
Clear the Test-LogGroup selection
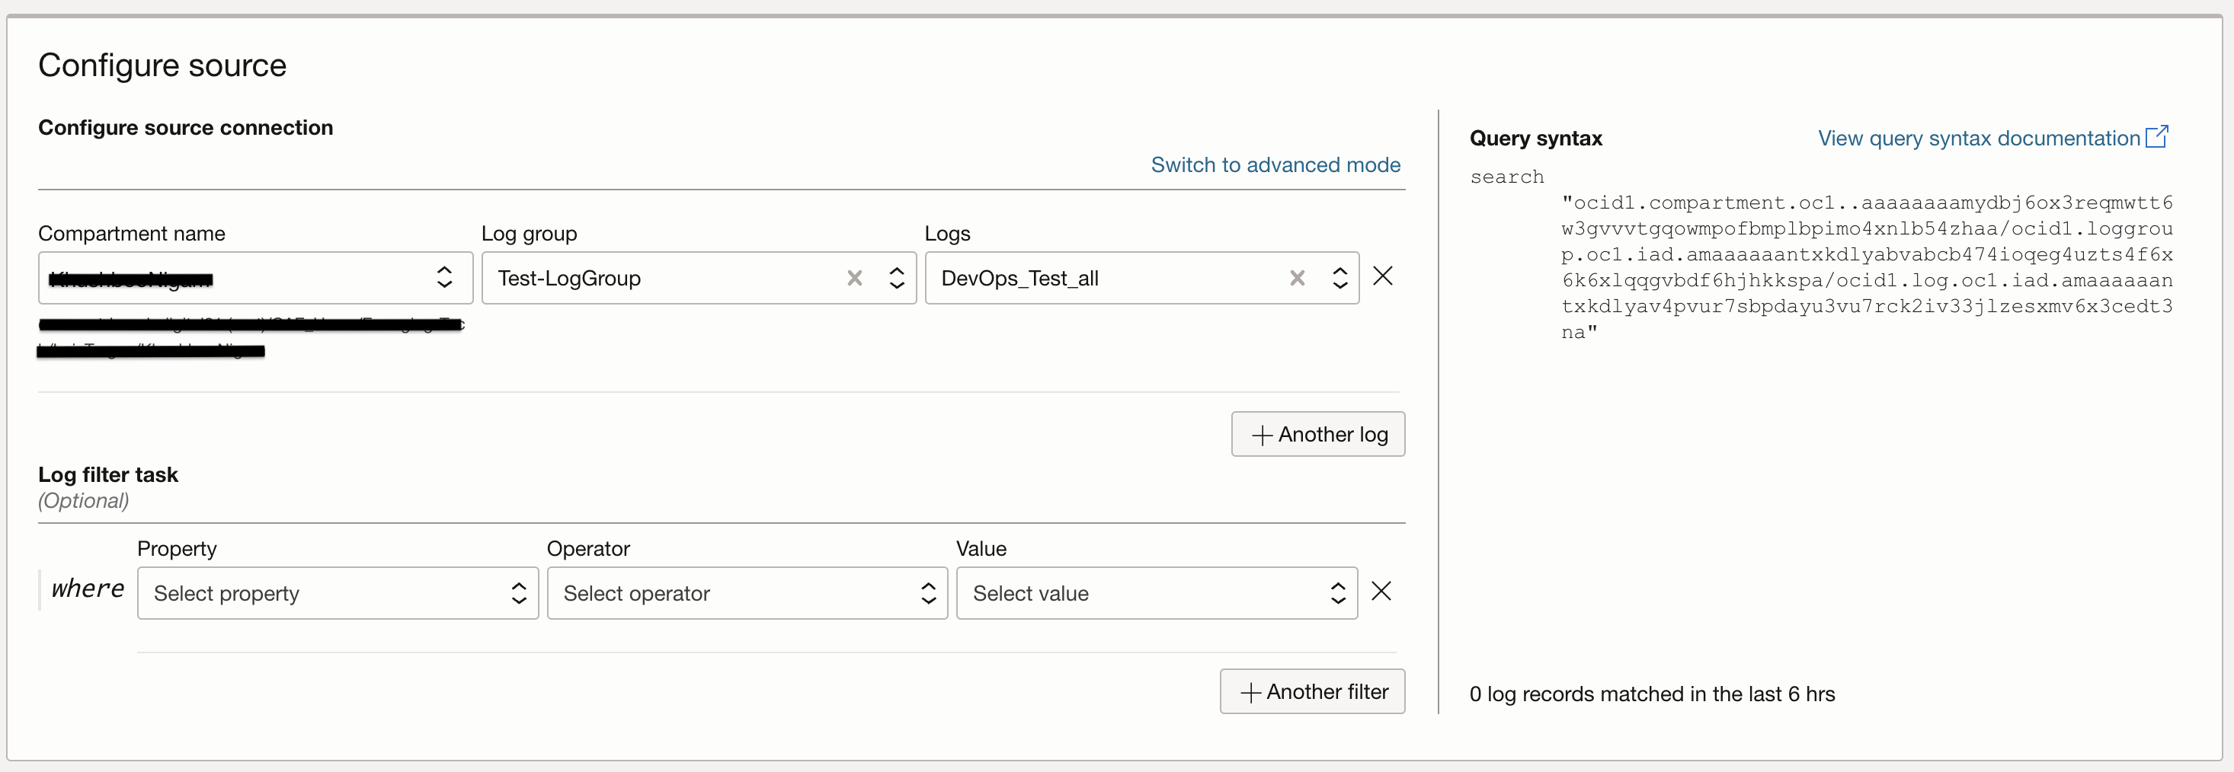coord(854,278)
